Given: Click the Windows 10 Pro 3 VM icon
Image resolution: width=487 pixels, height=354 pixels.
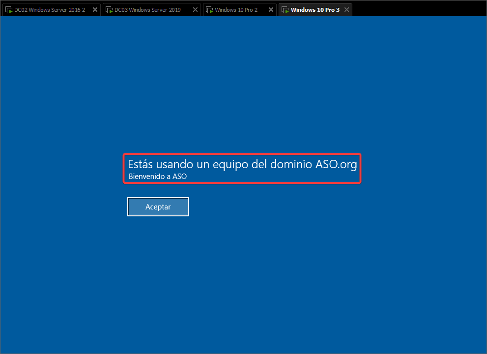Looking at the screenshot, I should point(285,10).
